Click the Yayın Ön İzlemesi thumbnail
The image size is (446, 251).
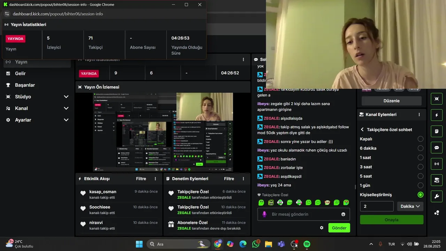163,132
